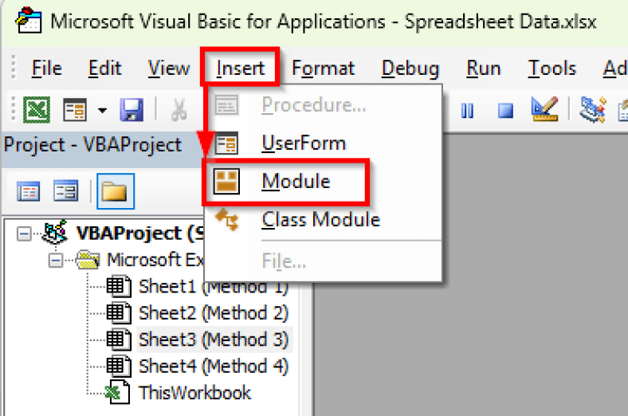
Task: Click the Sheet1 worksheet icon
Action: click(x=119, y=287)
